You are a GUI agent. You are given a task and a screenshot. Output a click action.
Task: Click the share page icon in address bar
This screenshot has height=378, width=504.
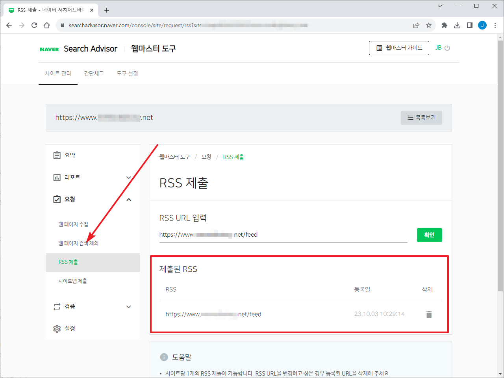(416, 25)
